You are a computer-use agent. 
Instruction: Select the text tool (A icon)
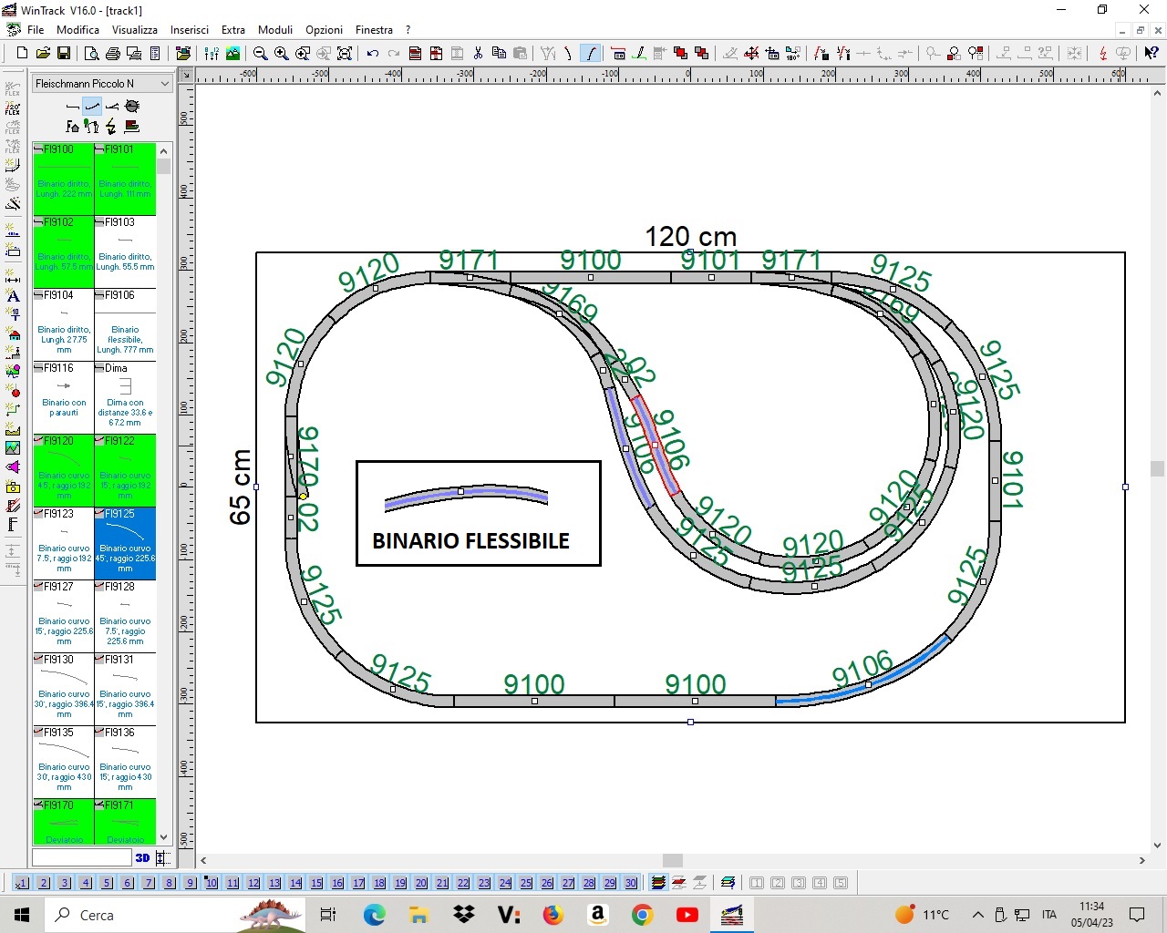pyautogui.click(x=13, y=296)
